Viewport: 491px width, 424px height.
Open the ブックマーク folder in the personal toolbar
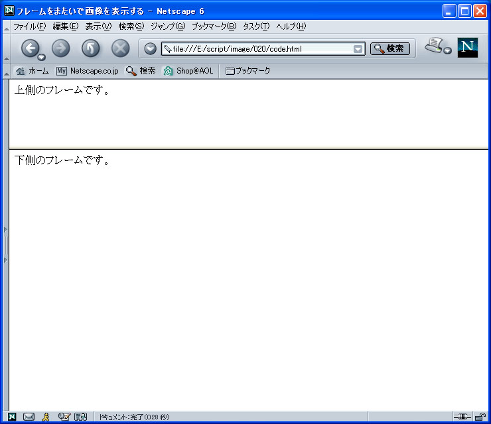tap(247, 71)
